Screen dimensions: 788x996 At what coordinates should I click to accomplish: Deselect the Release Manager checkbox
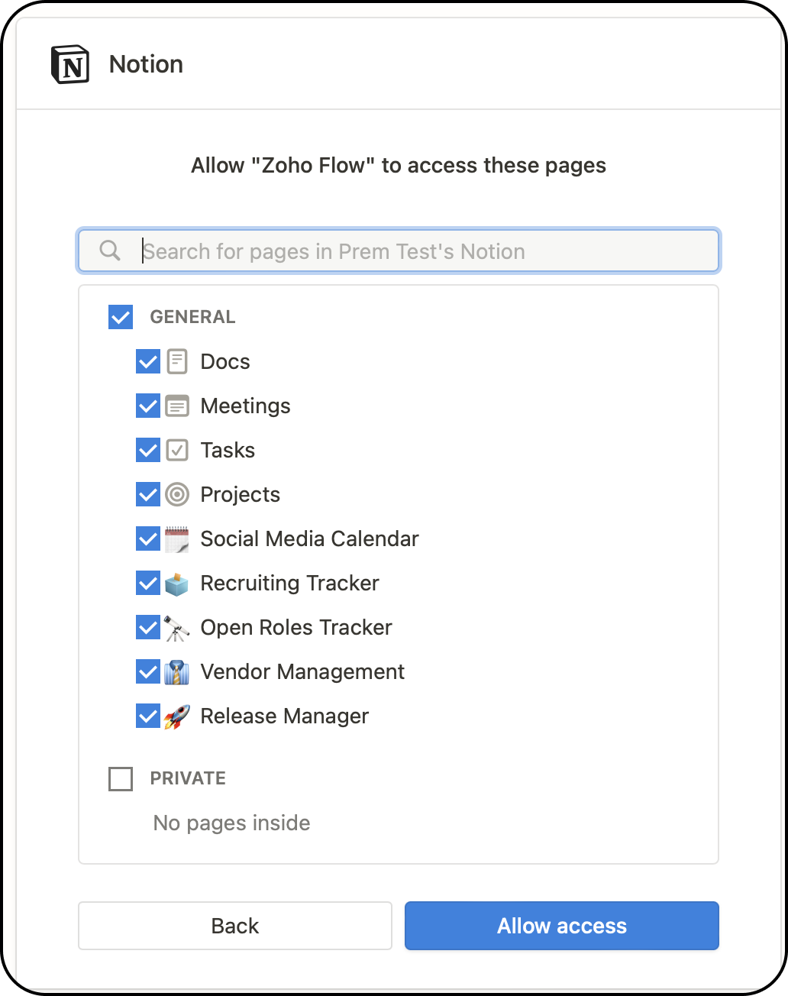click(x=147, y=716)
